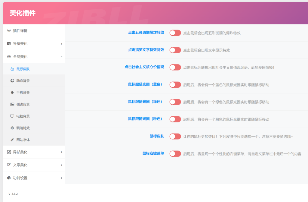Click the Android icon for 手机背景
Image resolution: width=308 pixels, height=202 pixels.
(12, 93)
